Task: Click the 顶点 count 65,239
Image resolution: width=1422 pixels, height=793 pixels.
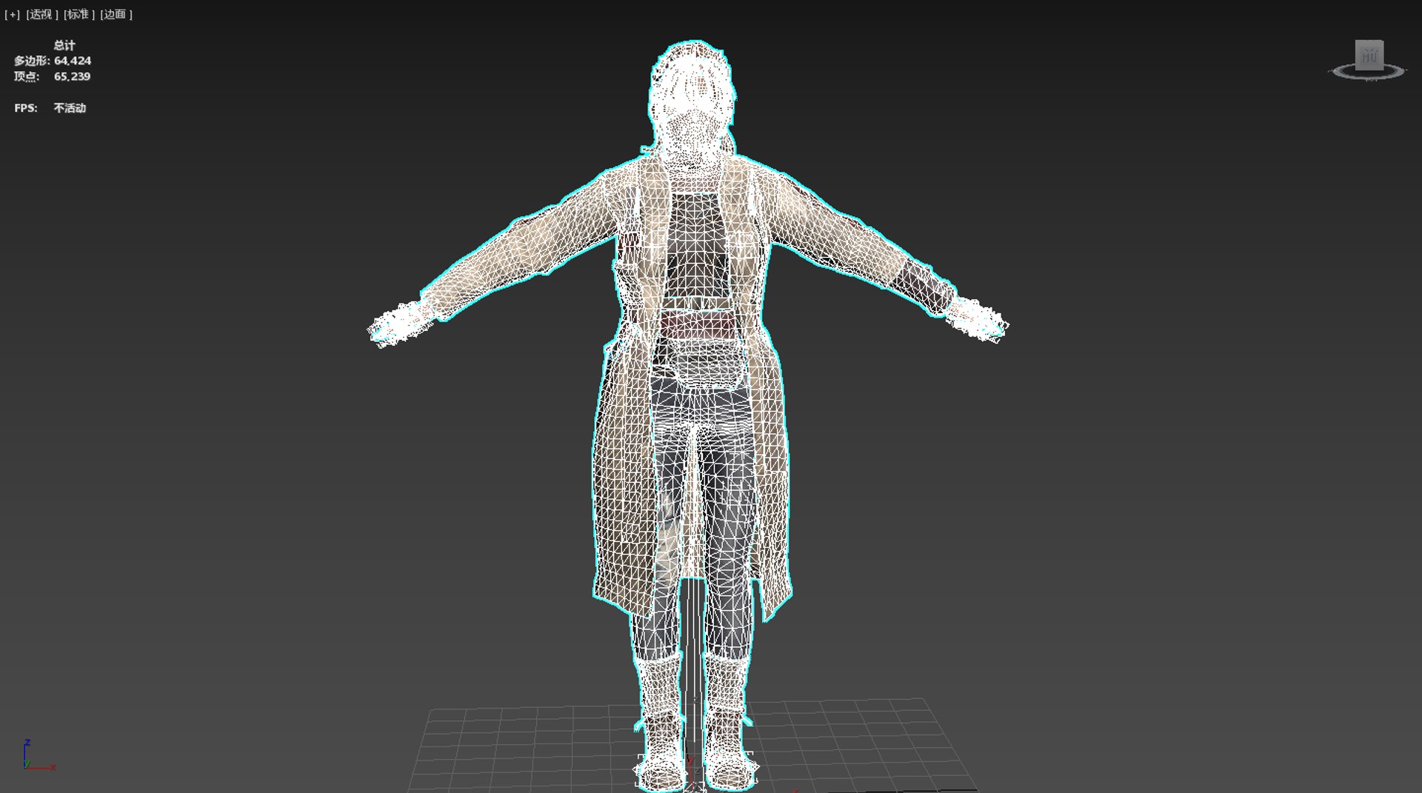Action: pyautogui.click(x=73, y=76)
